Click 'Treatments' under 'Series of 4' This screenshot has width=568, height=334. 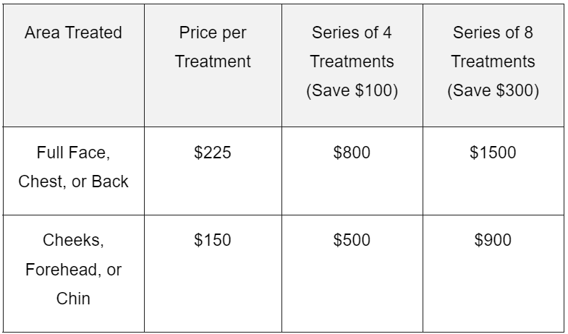352,62
